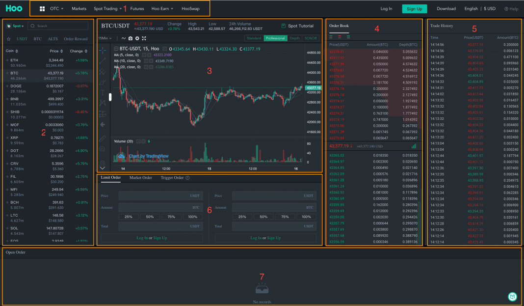The width and height of the screenshot is (524, 306).
Task: Toggle fullscreen chart mode icon
Action: tap(144, 38)
